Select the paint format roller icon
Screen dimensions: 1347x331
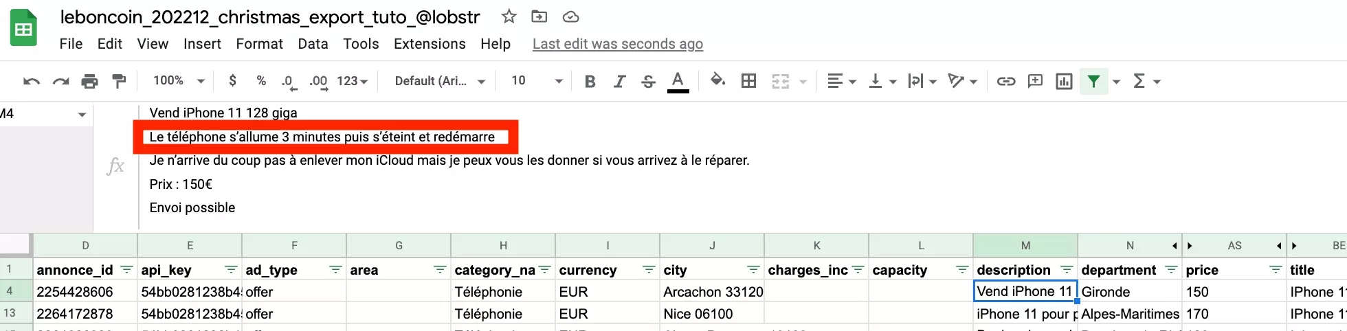(x=119, y=82)
